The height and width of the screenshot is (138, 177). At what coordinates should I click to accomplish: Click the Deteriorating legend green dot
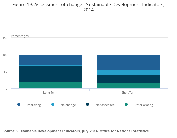pos(126,104)
